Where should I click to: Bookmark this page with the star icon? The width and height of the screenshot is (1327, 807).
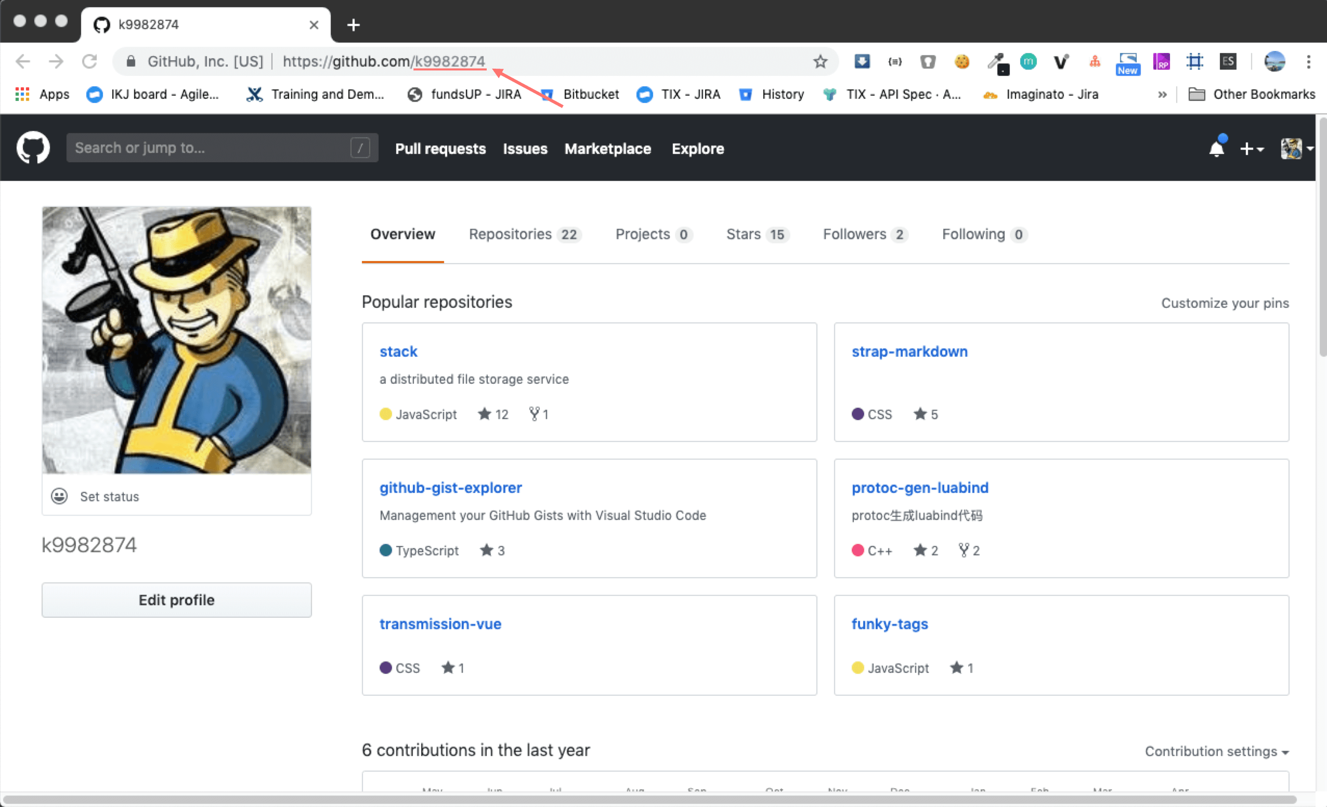819,61
